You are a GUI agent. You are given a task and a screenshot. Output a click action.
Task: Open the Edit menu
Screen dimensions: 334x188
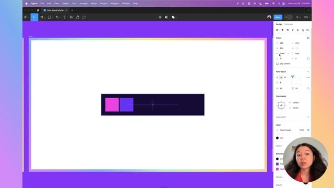(x=49, y=4)
